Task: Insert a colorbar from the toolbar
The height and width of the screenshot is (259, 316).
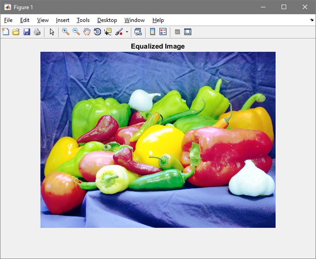Action: pos(152,32)
